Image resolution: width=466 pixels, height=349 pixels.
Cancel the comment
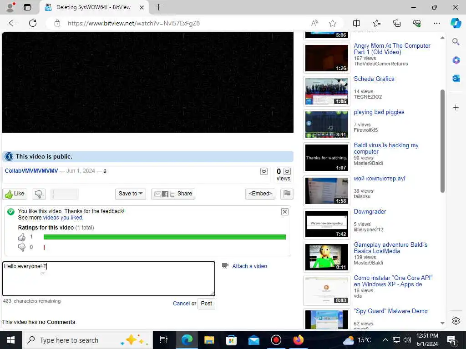(x=181, y=304)
